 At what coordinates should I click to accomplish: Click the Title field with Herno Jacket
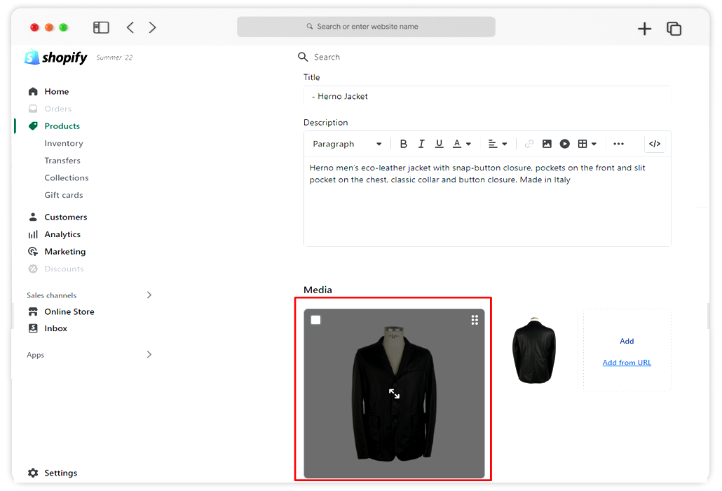point(487,96)
